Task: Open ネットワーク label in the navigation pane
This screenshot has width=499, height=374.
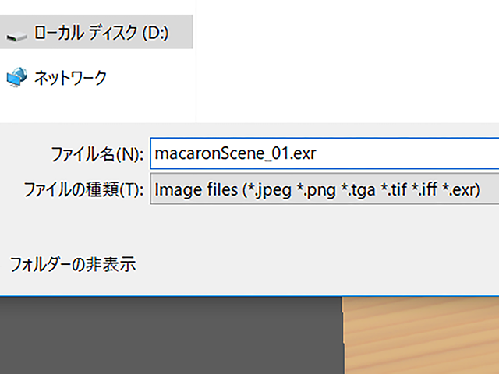Action: point(70,78)
